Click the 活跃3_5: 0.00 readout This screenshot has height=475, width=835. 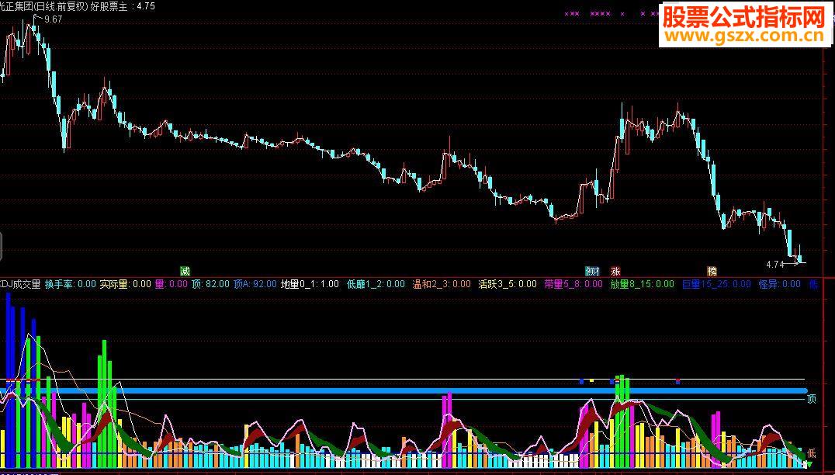pyautogui.click(x=508, y=284)
